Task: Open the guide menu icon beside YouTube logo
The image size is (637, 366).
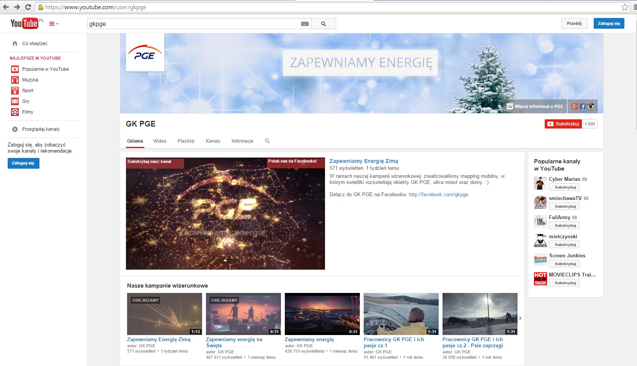Action: coord(54,24)
